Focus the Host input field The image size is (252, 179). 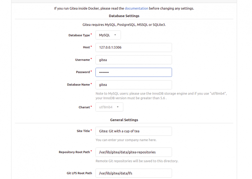tap(133, 47)
